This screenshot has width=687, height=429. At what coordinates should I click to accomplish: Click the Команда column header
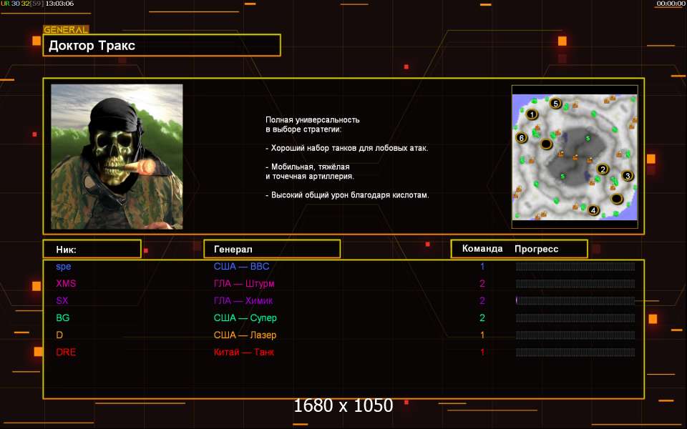point(482,249)
